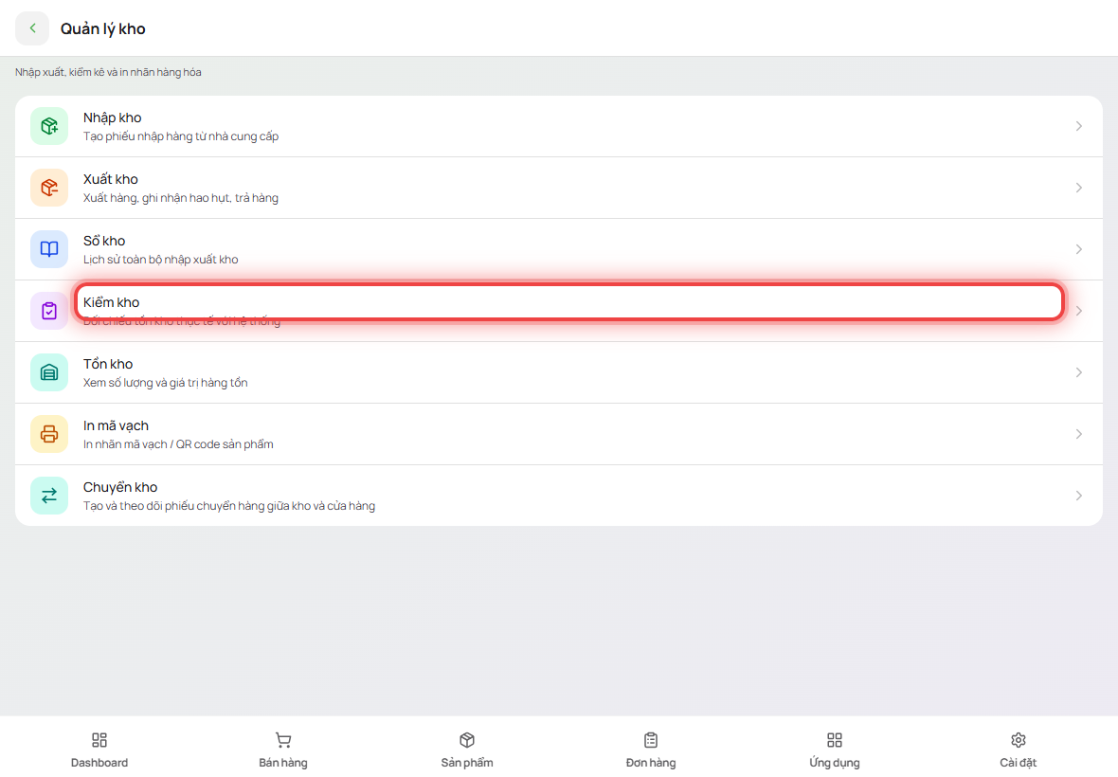1118x777 pixels.
Task: Open the Sản phẩm package icon
Action: [x=467, y=740]
